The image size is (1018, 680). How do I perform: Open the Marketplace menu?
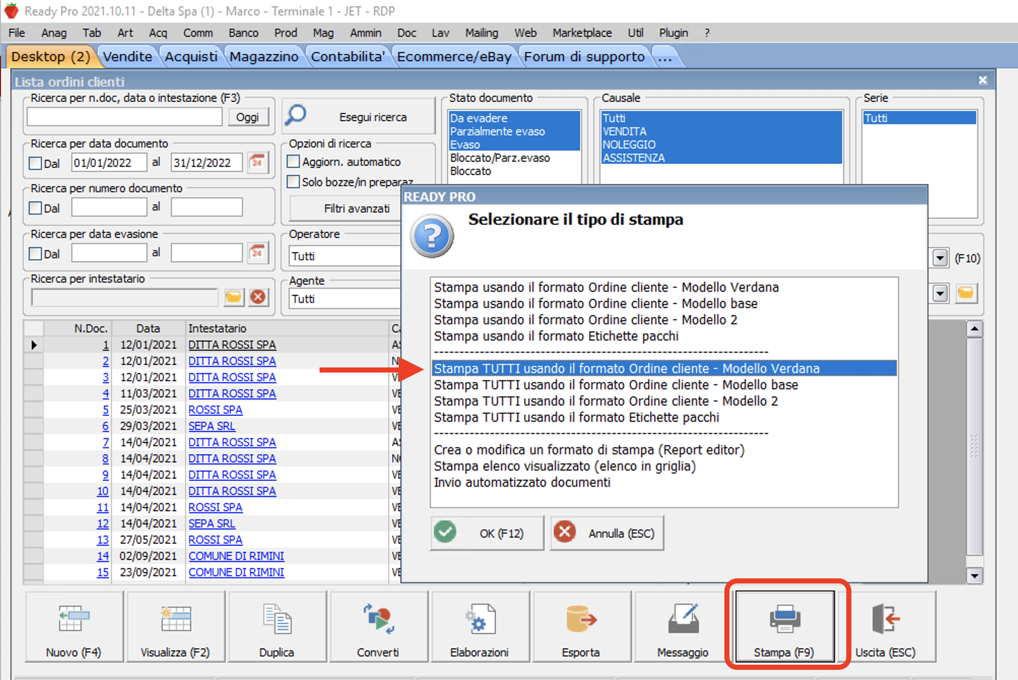[582, 33]
